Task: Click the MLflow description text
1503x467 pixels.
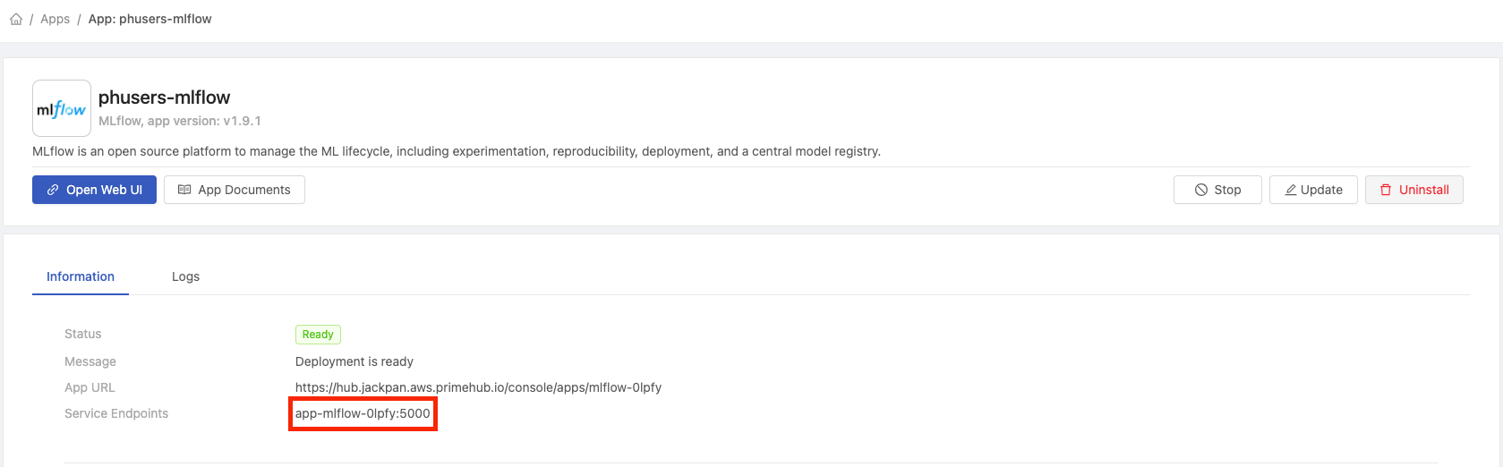Action: coord(457,151)
